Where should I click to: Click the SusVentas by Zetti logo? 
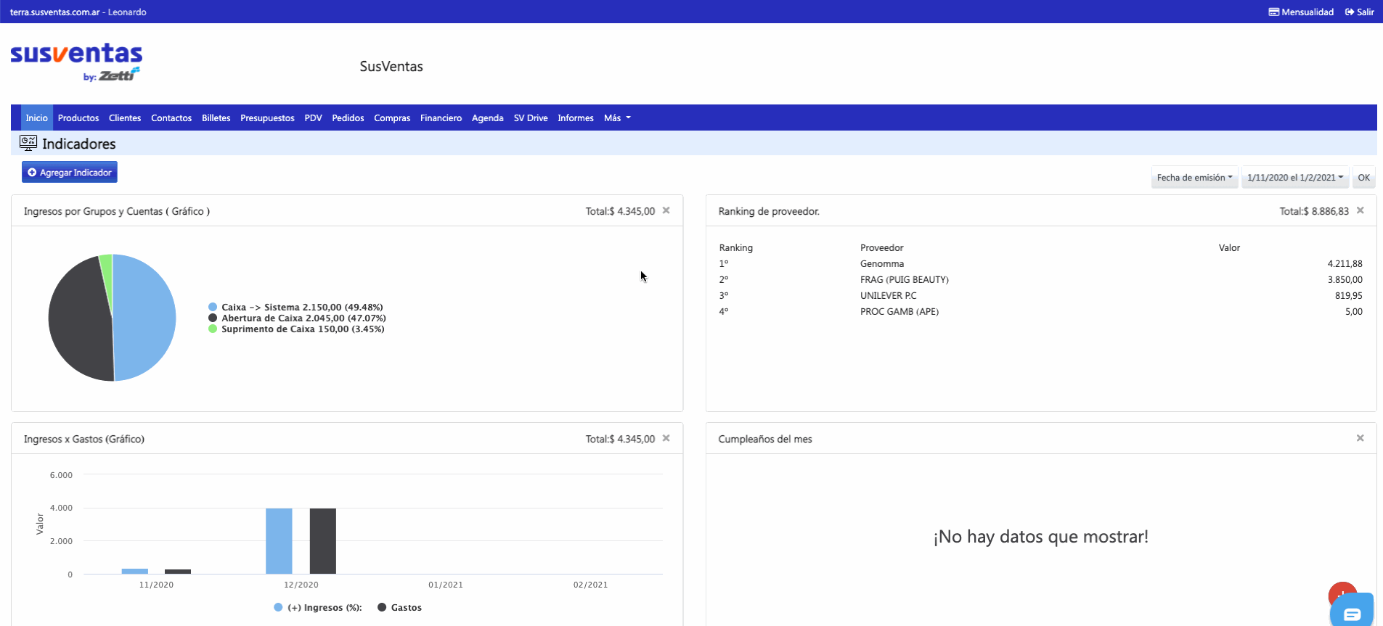coord(76,62)
